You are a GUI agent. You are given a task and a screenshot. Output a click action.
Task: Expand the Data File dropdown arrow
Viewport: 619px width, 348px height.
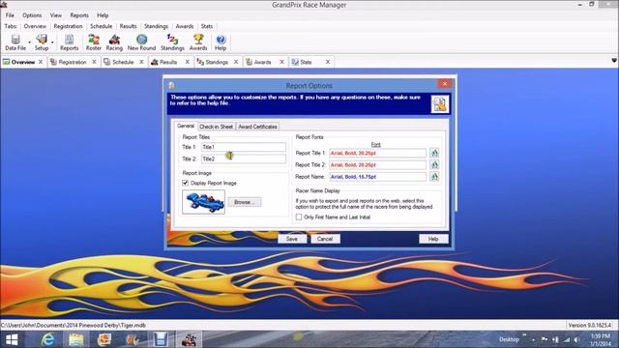tap(29, 43)
